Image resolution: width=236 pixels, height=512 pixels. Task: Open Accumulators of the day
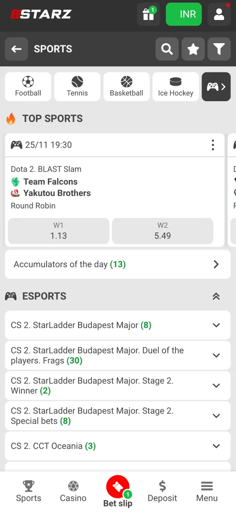118,264
